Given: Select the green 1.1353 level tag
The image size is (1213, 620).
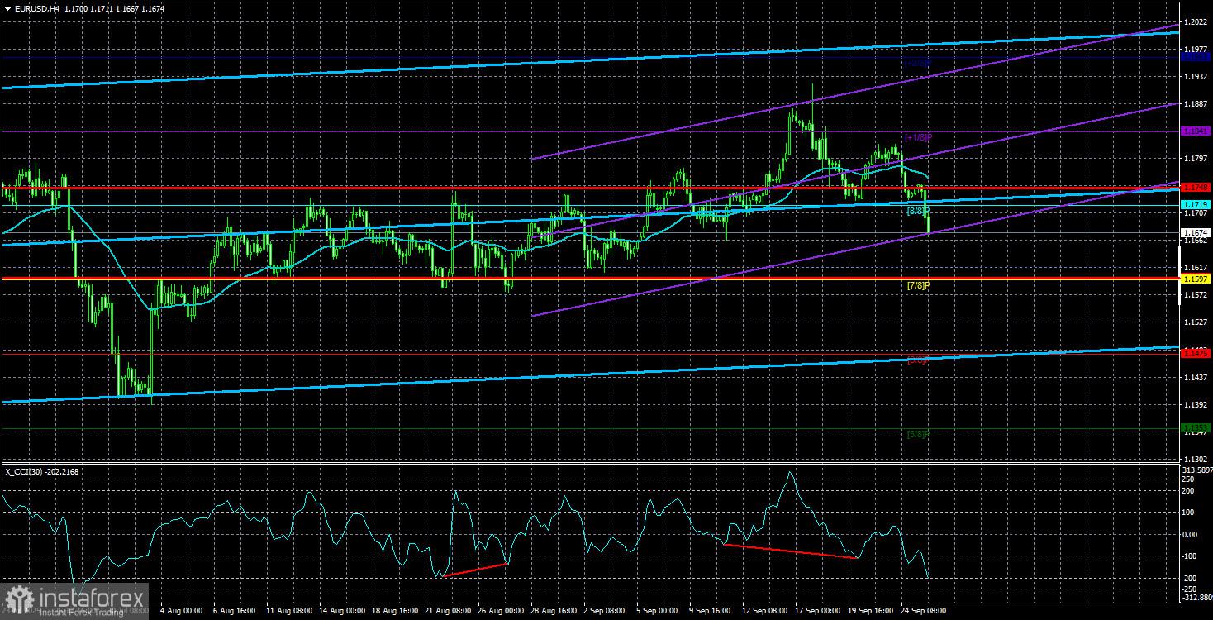Looking at the screenshot, I should coord(1196,427).
